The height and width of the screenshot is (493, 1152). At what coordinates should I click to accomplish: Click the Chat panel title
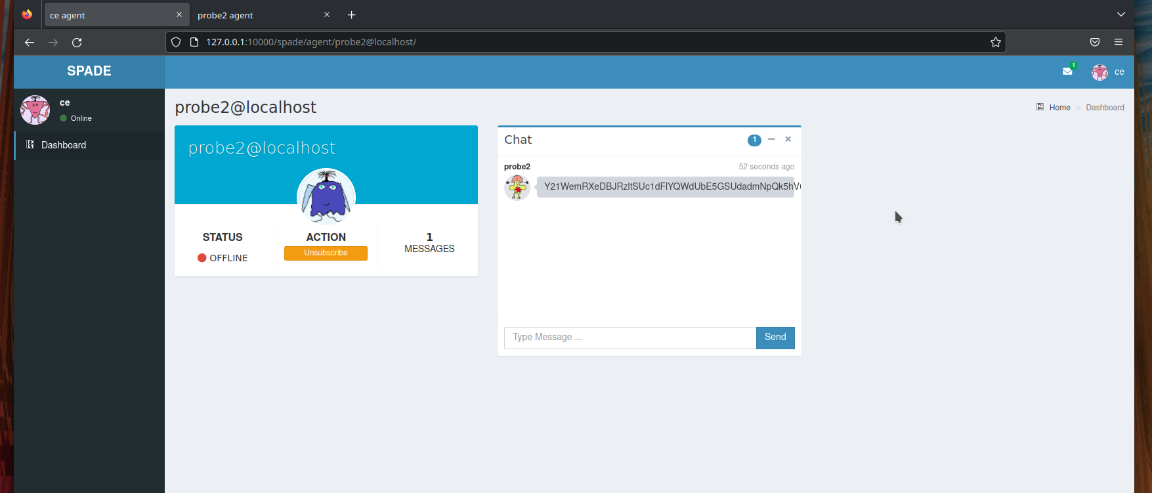[518, 140]
